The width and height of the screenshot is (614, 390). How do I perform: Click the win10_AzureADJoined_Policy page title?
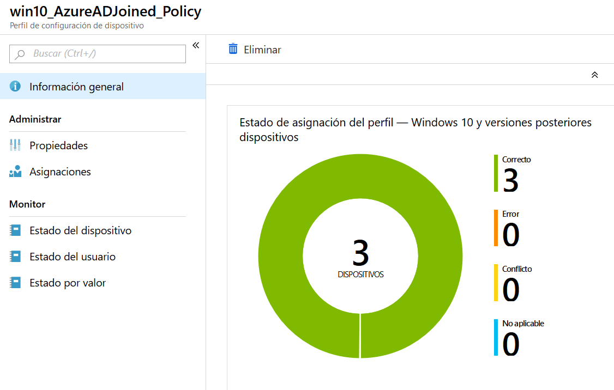pyautogui.click(x=105, y=11)
